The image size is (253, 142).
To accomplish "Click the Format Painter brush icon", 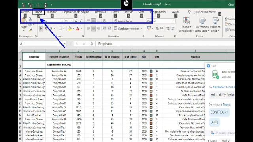I will (30, 30).
